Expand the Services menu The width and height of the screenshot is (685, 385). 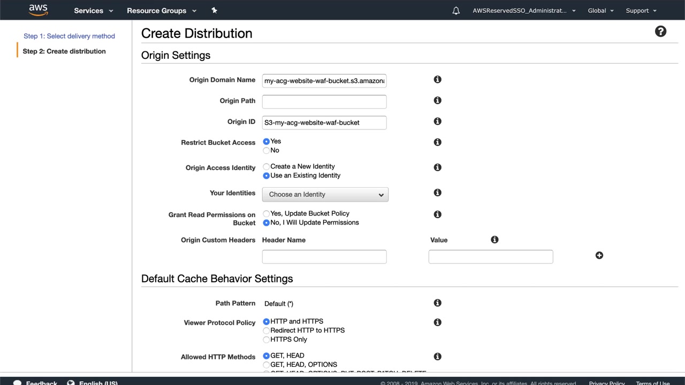pos(93,11)
